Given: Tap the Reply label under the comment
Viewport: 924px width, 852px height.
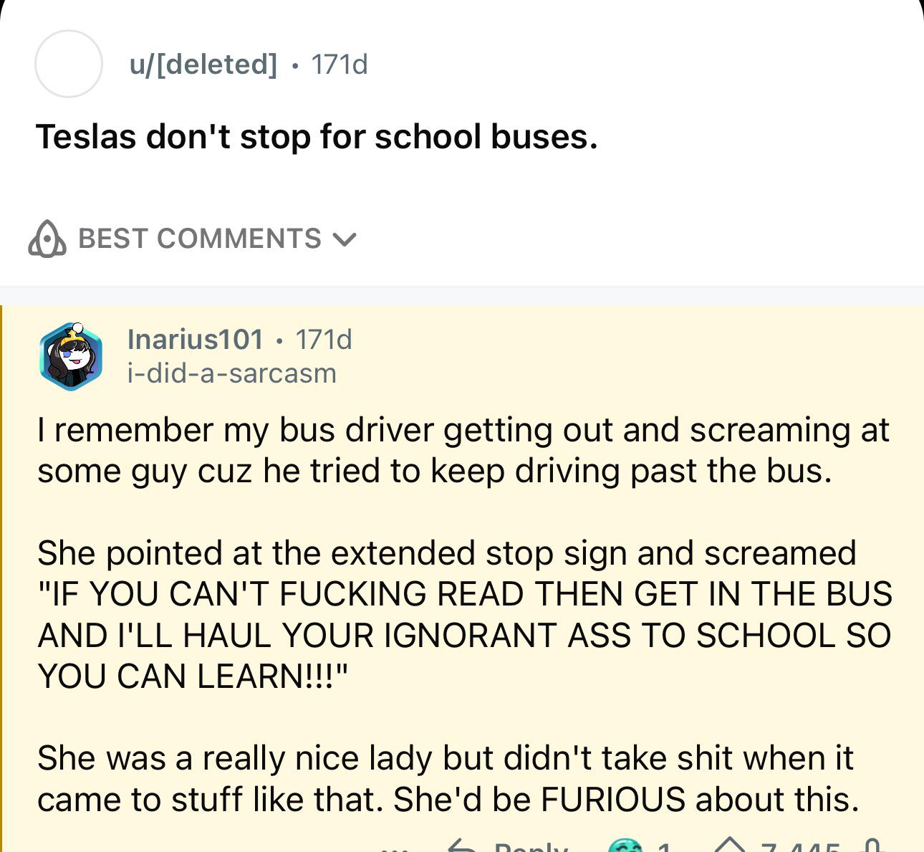Looking at the screenshot, I should (x=530, y=848).
